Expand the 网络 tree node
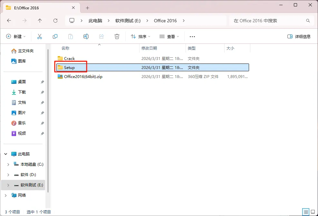Viewport: 318px width, 216px height. click(x=6, y=195)
